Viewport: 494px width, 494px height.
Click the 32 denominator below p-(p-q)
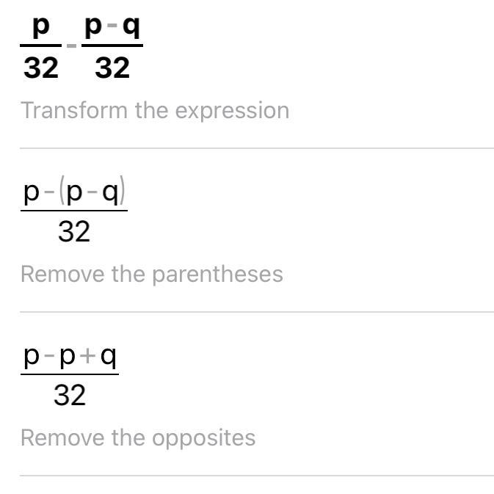pos(74,231)
